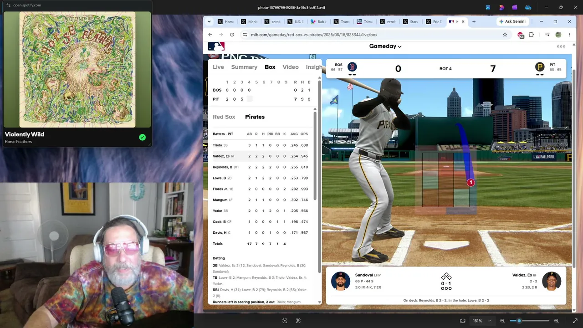
Task: Select the Pirates box score tab
Action: click(x=255, y=117)
